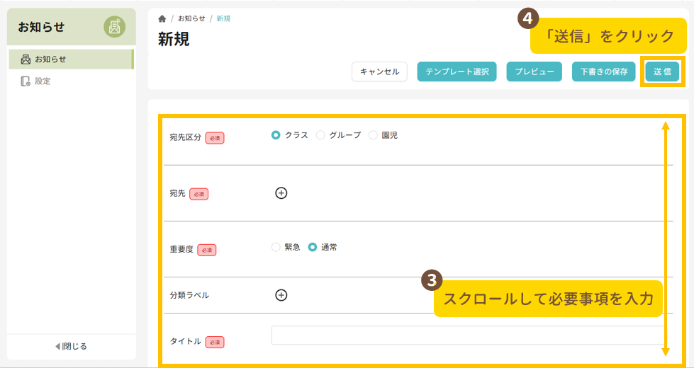
Task: Click the お知らせ mail icon in sidebar
Action: (26, 59)
